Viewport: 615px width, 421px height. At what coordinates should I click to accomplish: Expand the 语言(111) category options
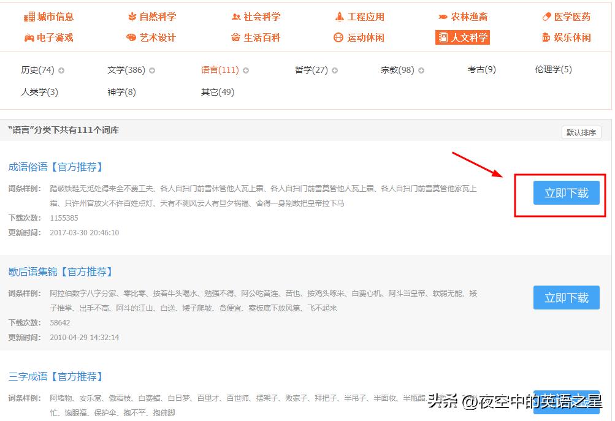(x=246, y=70)
